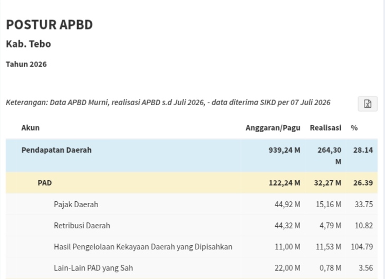Select the Pajak Daerah row

pyautogui.click(x=191, y=204)
